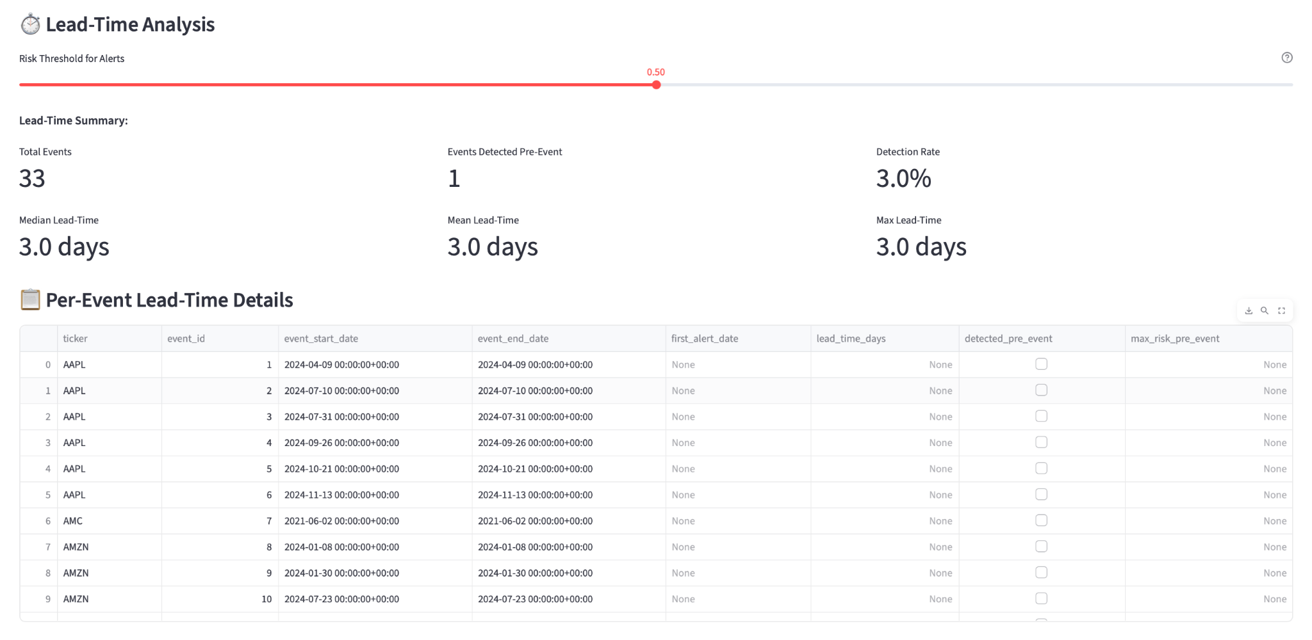Click the event_start_date column header

coord(321,339)
